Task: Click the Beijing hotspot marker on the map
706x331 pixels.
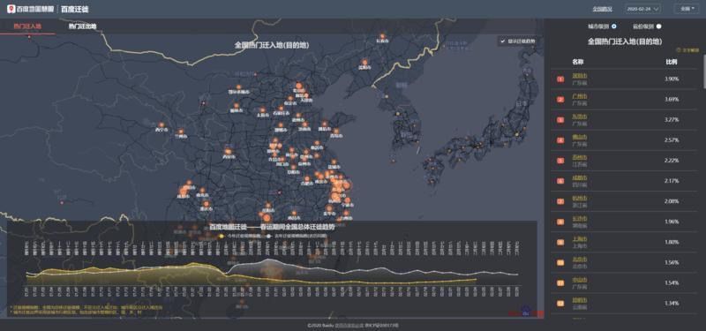Action: coord(298,86)
